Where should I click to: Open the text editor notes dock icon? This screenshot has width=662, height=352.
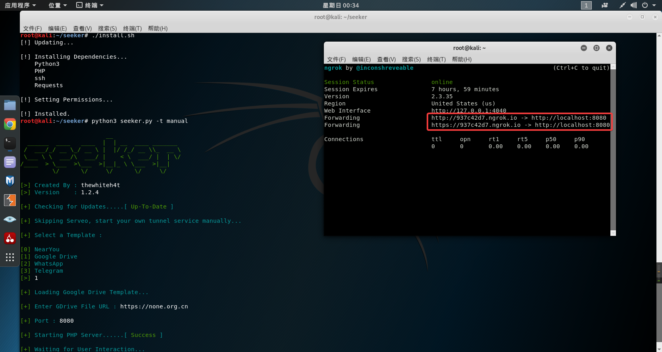click(10, 162)
